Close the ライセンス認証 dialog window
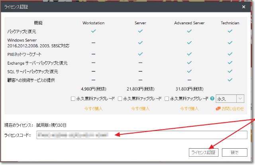This screenshot has width=255, height=165. click(x=243, y=7)
